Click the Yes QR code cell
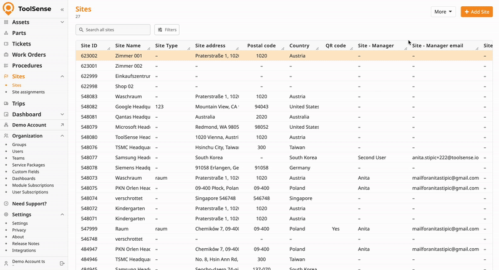 pyautogui.click(x=336, y=229)
